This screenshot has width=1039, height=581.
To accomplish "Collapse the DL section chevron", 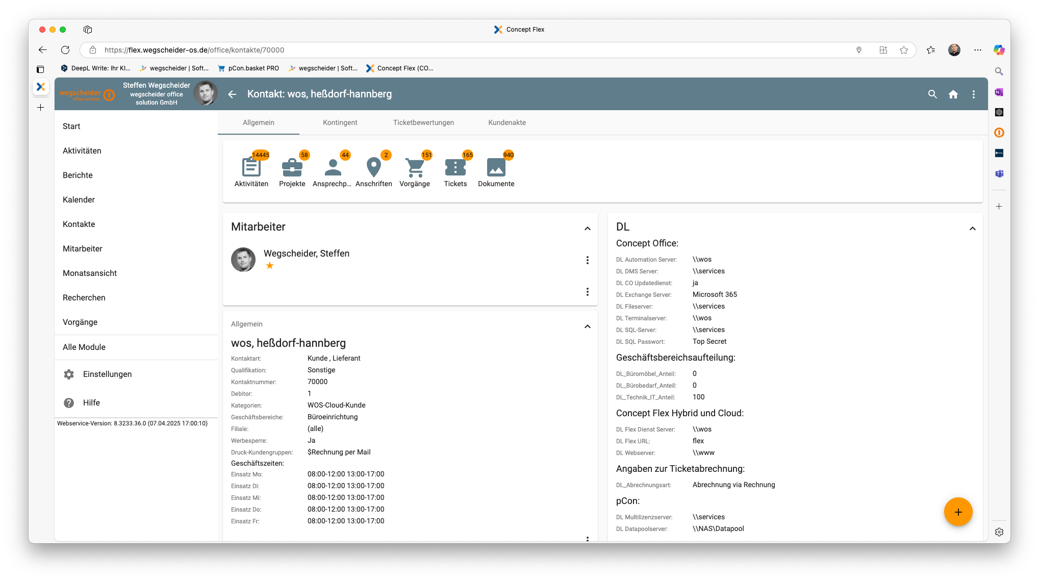I will tap(973, 229).
